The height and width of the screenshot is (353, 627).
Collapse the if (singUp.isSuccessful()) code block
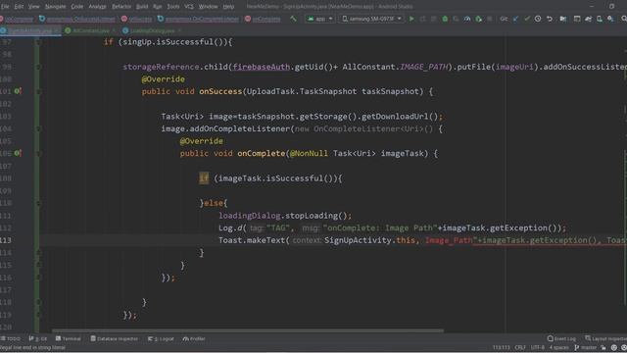tap(37, 42)
